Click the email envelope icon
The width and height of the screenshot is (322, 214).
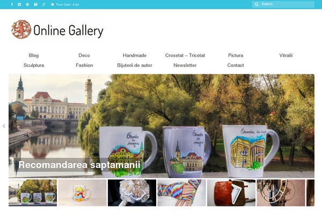click(x=35, y=4)
